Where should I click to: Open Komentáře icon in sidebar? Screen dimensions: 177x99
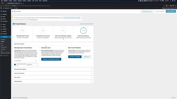coord(1,21)
